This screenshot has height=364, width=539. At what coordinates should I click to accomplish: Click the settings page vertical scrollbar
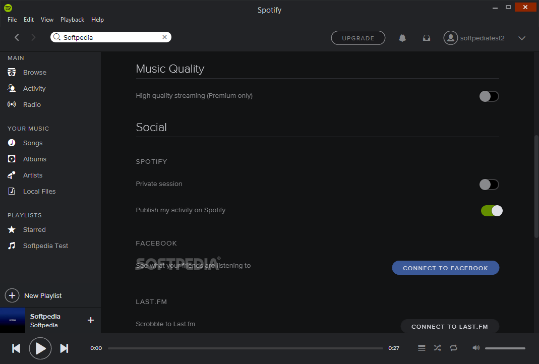pyautogui.click(x=536, y=187)
